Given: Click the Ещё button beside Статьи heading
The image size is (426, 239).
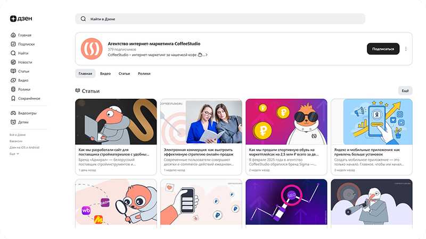Looking at the screenshot, I should click(405, 91).
